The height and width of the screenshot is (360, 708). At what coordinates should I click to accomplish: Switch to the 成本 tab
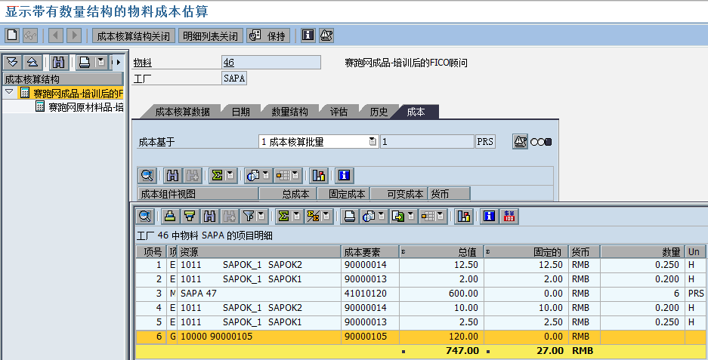pyautogui.click(x=416, y=112)
